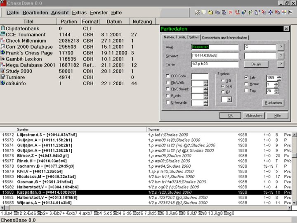Click the Weiß name input field
Screen dimensions: 297x223
(x=215, y=47)
